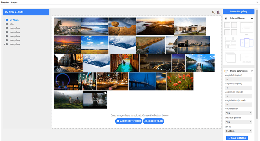The width and height of the screenshot is (260, 141).
Task: Click the Insert this gallery button
Action: [x=239, y=12]
